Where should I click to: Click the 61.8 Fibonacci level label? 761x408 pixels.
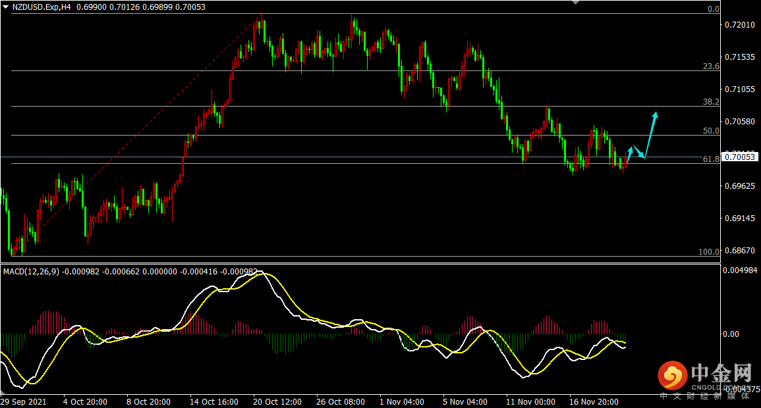711,159
